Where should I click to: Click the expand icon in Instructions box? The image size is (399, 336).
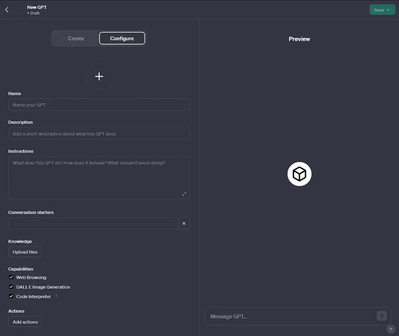coord(184,194)
